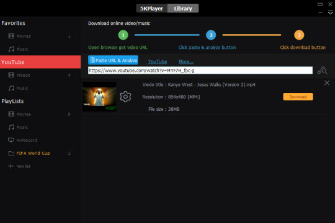Open Favorites Movies film icon
The image size is (335, 223).
coord(11,36)
